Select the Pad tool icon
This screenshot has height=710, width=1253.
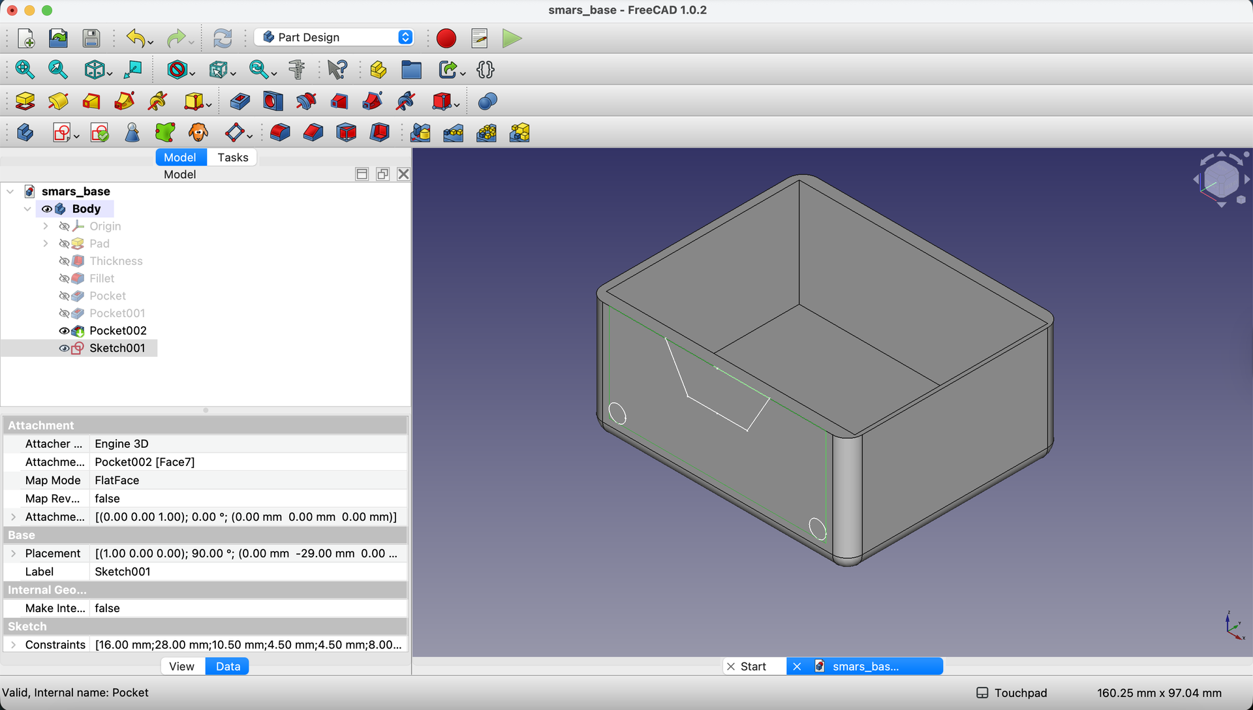click(x=25, y=101)
